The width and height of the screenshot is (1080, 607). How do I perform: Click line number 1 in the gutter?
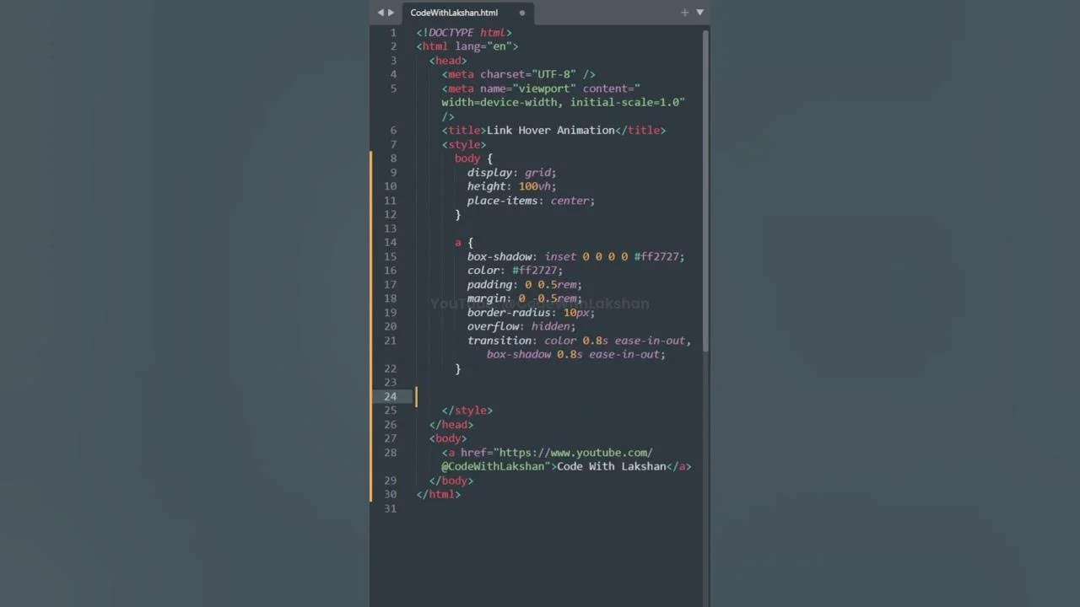(393, 33)
